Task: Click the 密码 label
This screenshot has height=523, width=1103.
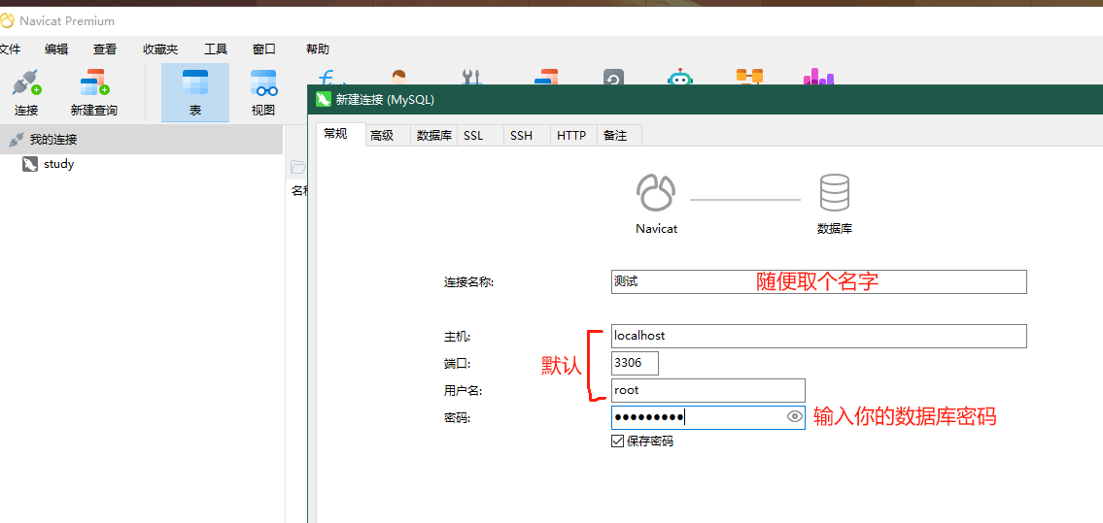Action: pos(457,418)
